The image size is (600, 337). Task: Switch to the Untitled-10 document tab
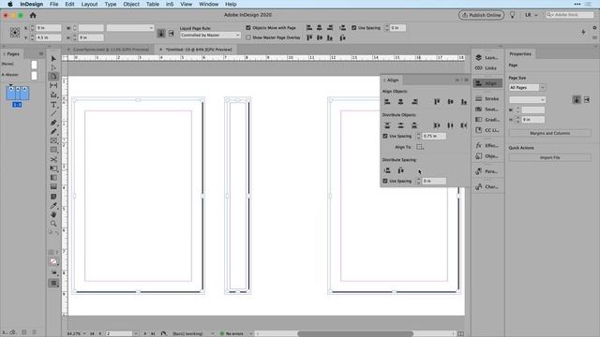coord(199,50)
